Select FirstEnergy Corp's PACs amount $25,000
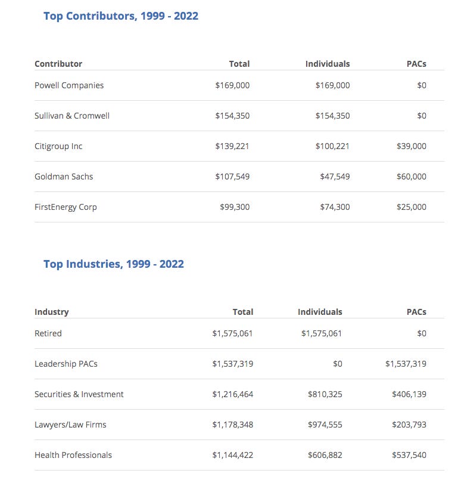455x489 pixels. 412,207
